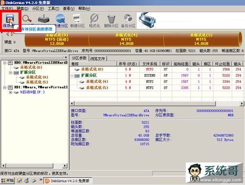Open the 文件(F) menu
The height and width of the screenshot is (185, 245).
(x=7, y=9)
